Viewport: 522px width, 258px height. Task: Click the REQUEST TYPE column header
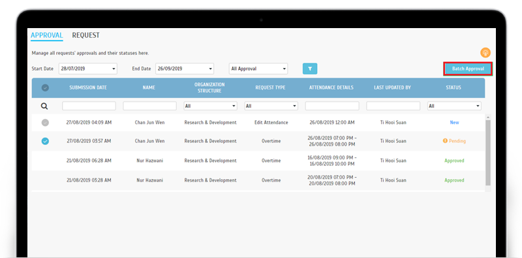pos(270,88)
